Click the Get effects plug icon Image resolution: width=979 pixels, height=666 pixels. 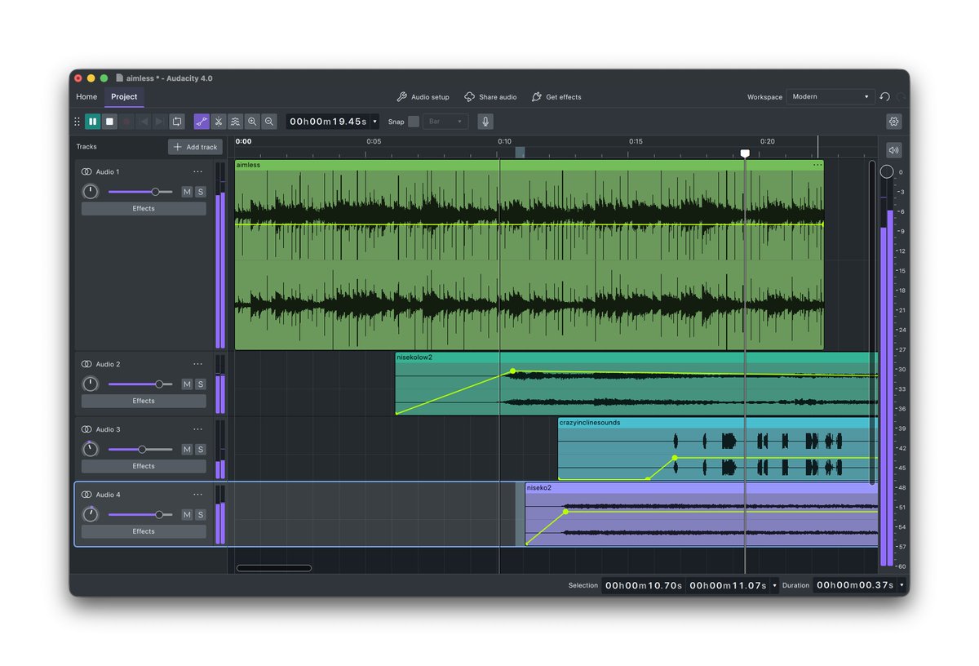tap(537, 96)
